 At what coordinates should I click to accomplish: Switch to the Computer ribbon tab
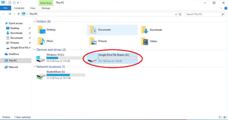coord(19,8)
